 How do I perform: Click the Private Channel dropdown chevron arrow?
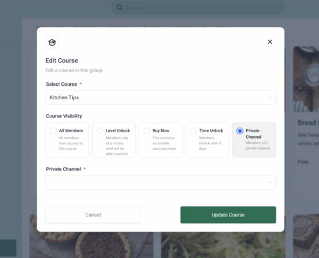coord(269,183)
